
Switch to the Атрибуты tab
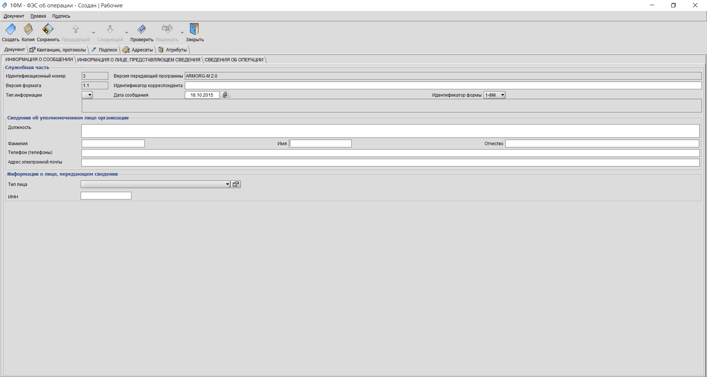tap(173, 50)
